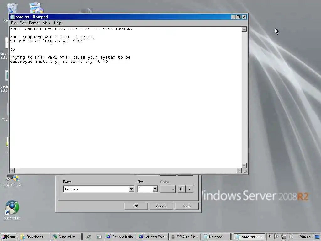
Task: Open the Supermium desktop shortcut
Action: pos(12,210)
